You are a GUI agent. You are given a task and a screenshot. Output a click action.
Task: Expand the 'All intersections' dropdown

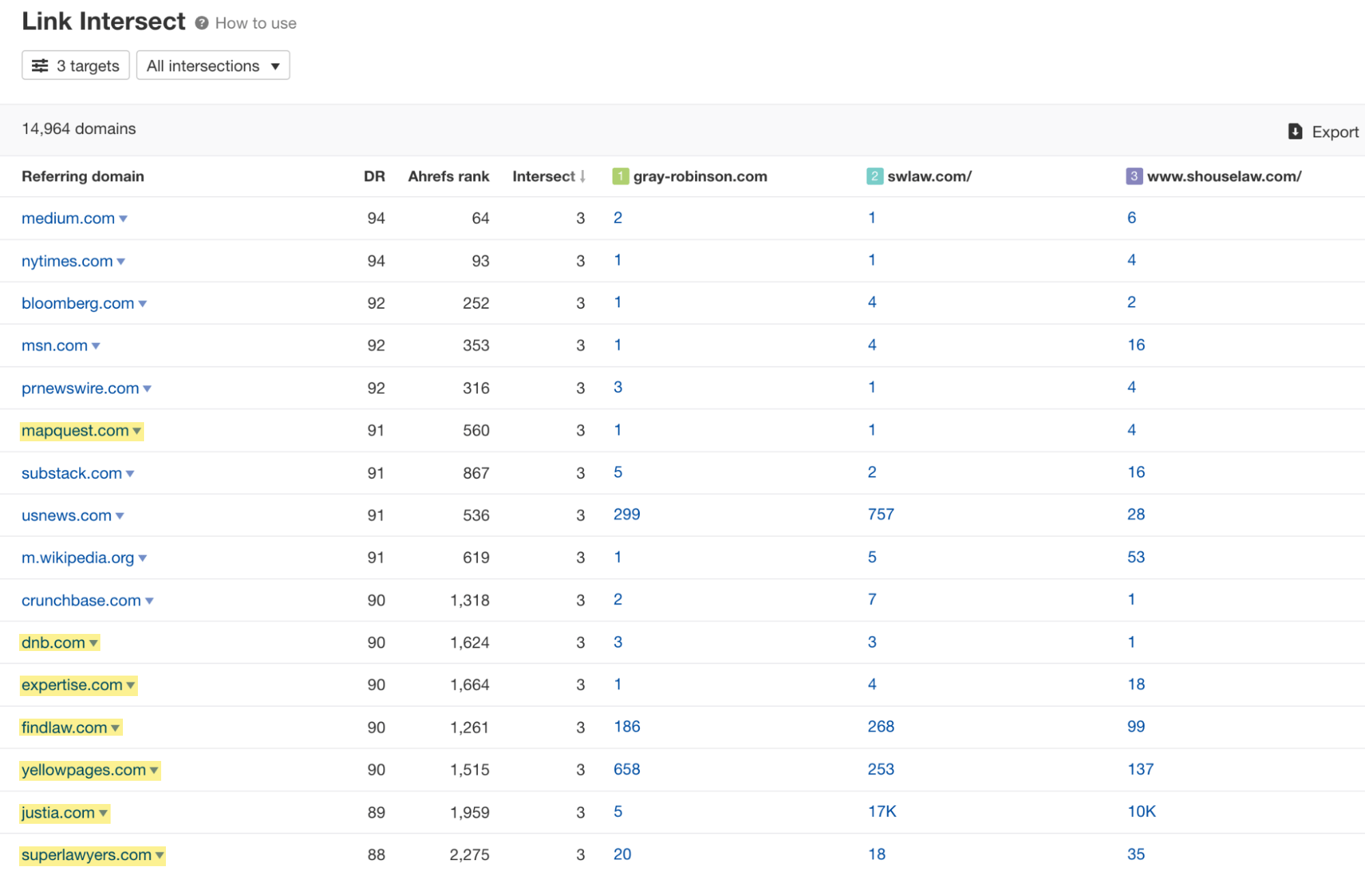211,66
